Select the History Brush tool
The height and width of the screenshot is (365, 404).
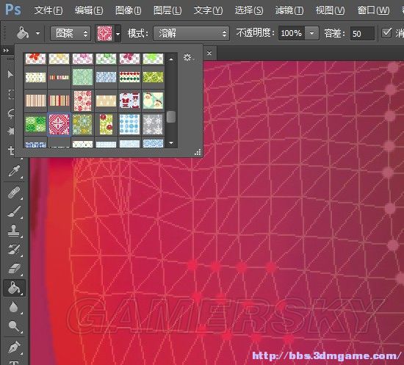(14, 250)
